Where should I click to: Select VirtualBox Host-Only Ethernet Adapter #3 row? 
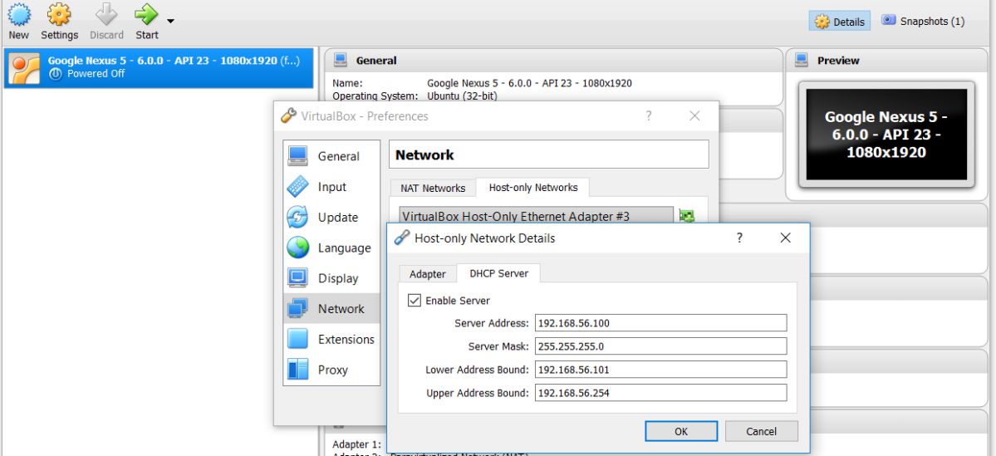tap(536, 217)
